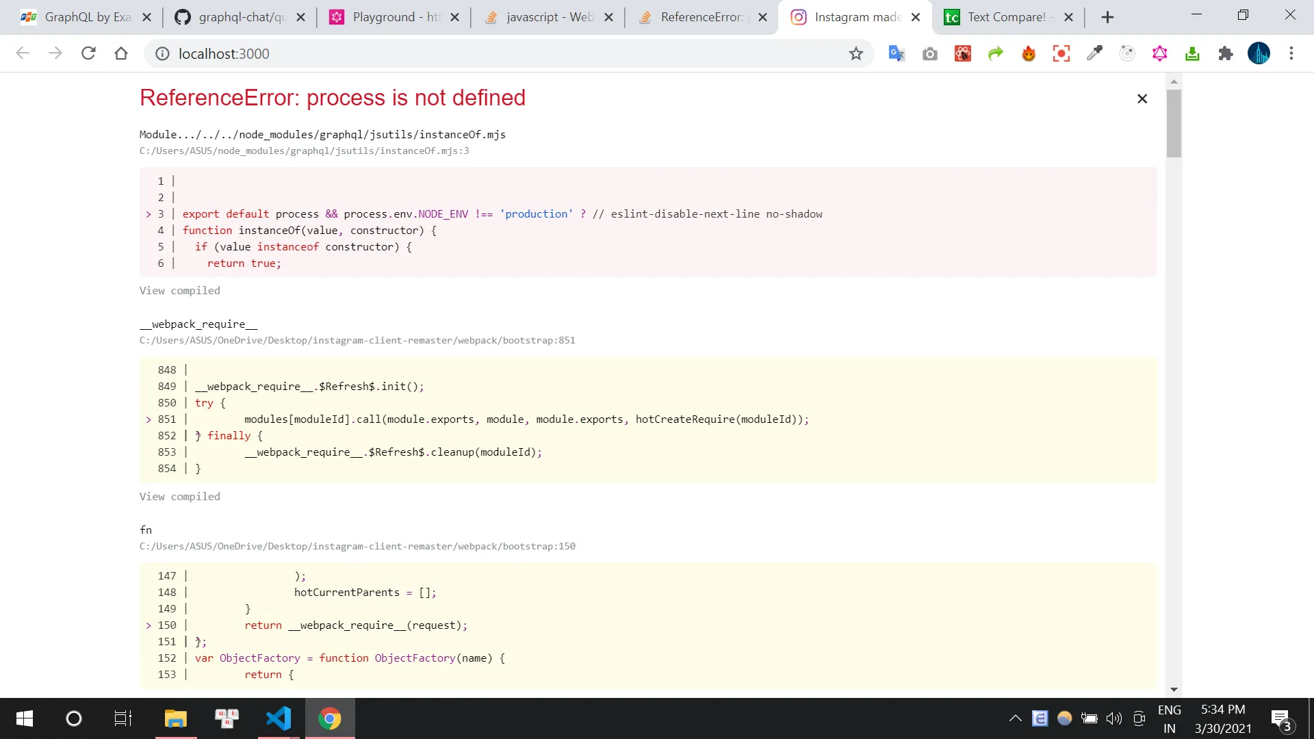Click the browser reload icon
This screenshot has height=739, width=1314.
pyautogui.click(x=88, y=53)
